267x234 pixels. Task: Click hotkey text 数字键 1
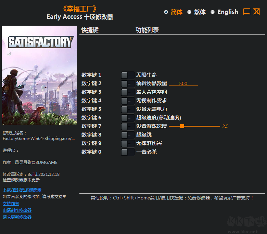click(91, 75)
